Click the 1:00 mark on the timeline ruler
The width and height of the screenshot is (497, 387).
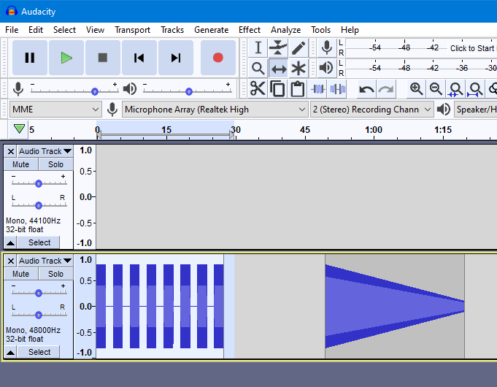374,130
